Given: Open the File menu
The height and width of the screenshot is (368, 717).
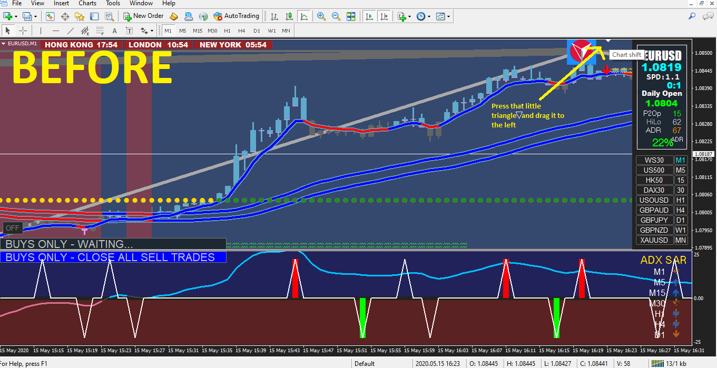Looking at the screenshot, I should tap(17, 3).
